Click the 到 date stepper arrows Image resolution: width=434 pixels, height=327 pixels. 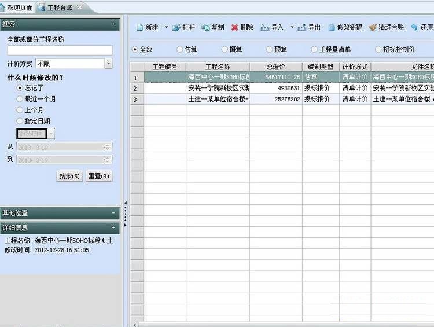(108, 160)
